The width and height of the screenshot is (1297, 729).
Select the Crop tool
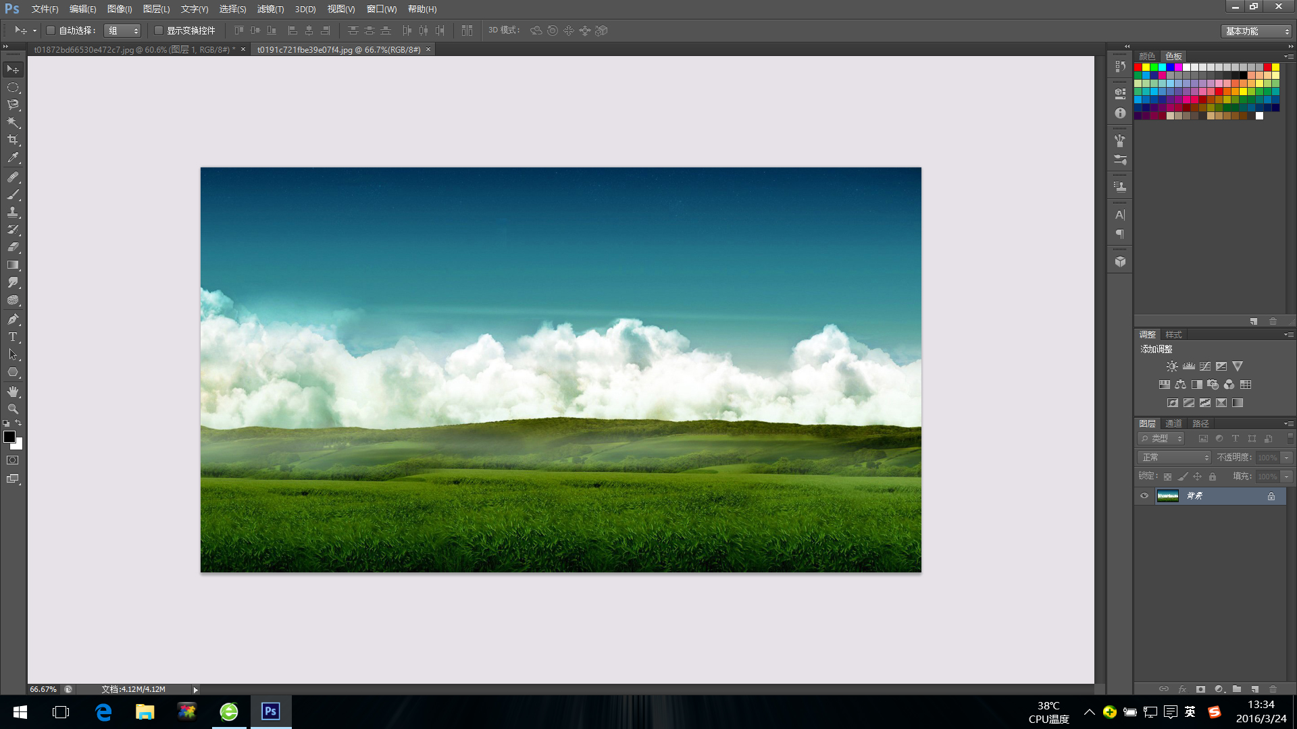pyautogui.click(x=13, y=140)
